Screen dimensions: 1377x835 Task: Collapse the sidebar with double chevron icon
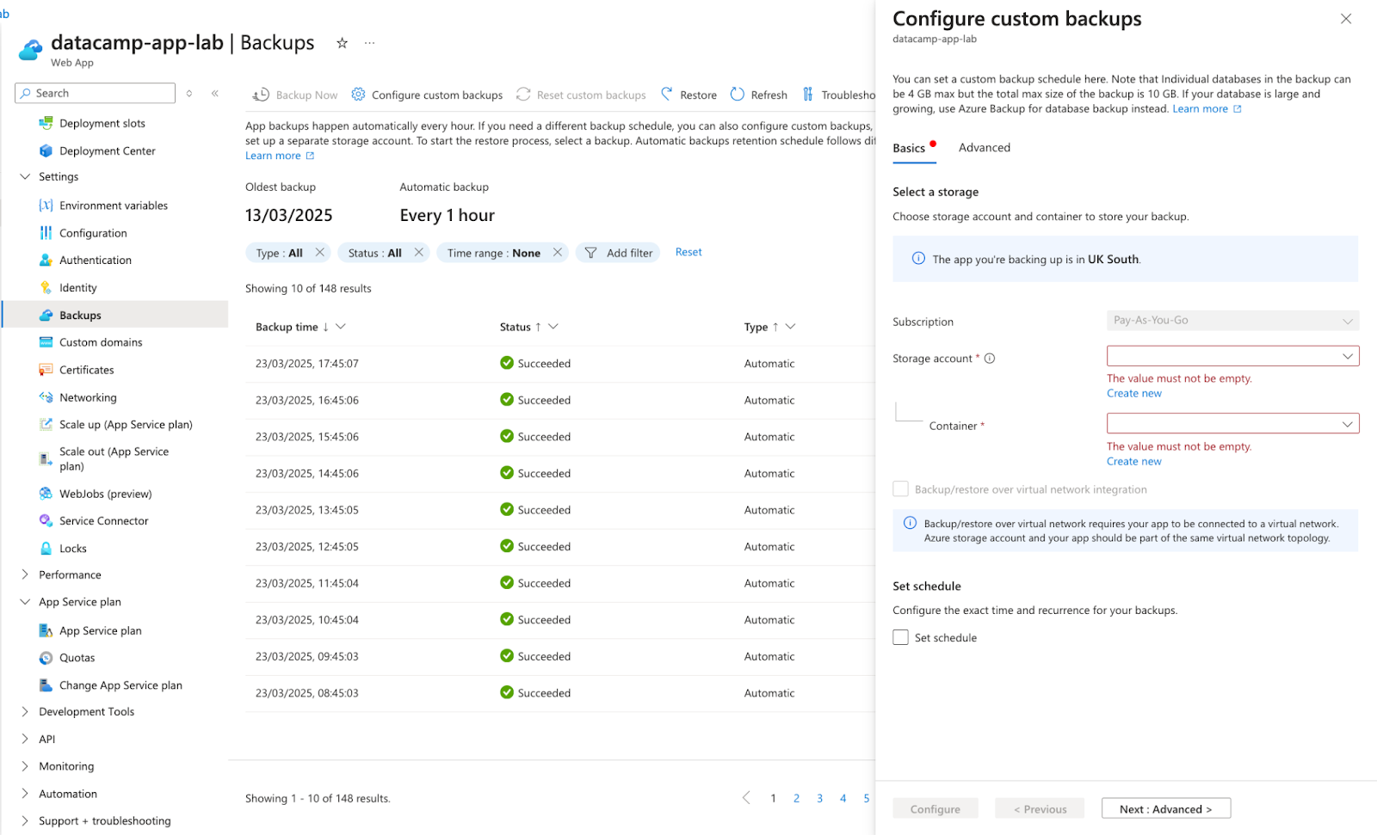point(215,94)
